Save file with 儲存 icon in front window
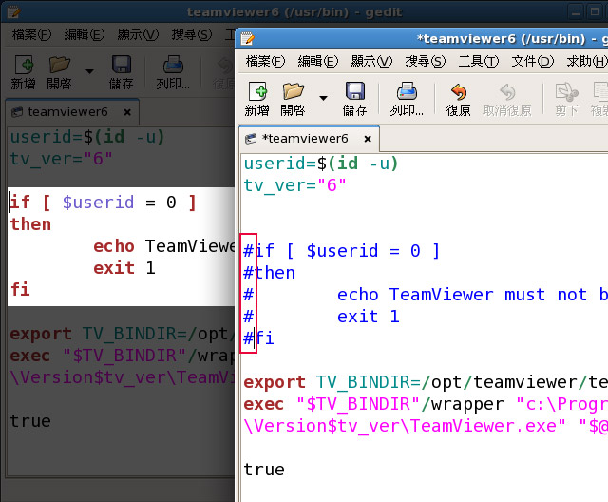Image resolution: width=608 pixels, height=502 pixels. [x=355, y=90]
